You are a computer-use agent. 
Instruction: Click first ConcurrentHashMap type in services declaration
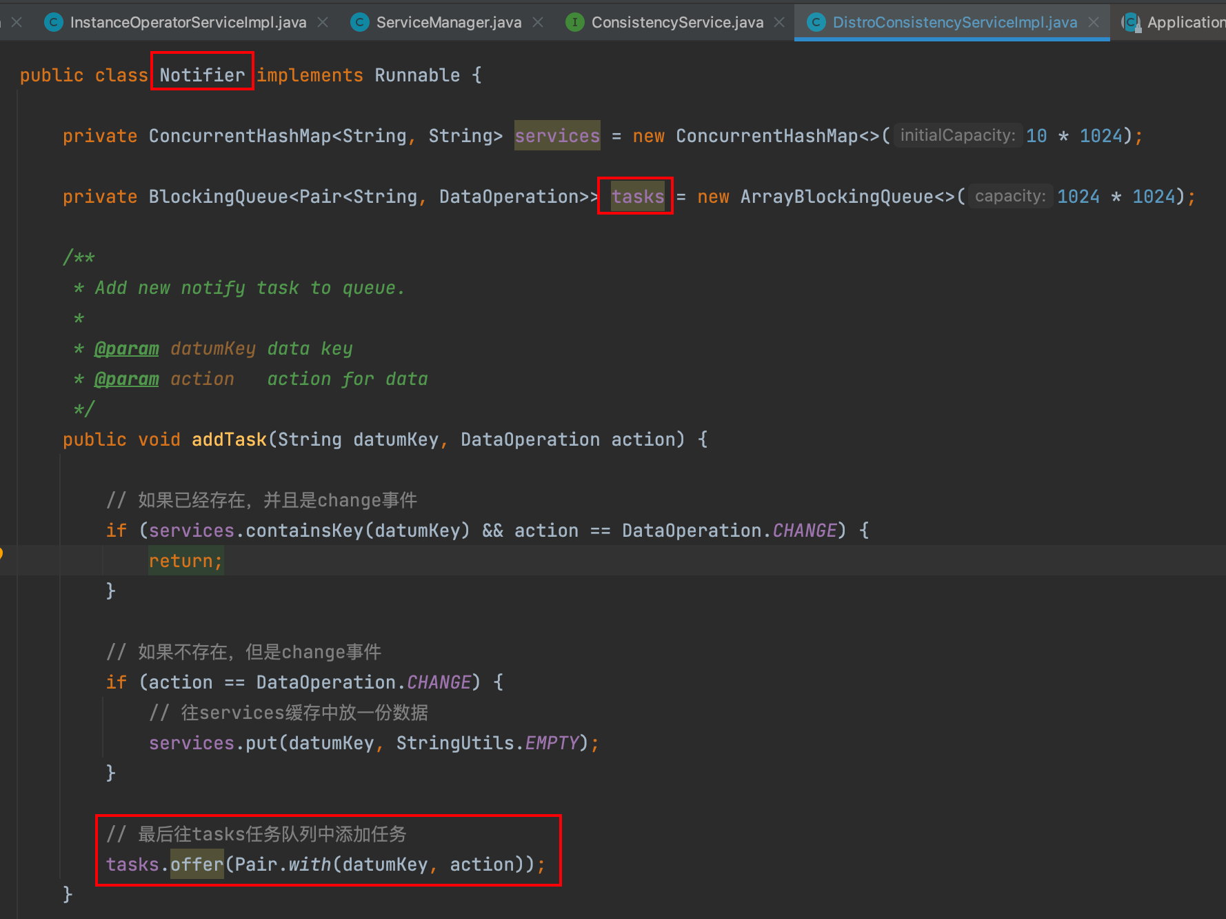tap(240, 136)
